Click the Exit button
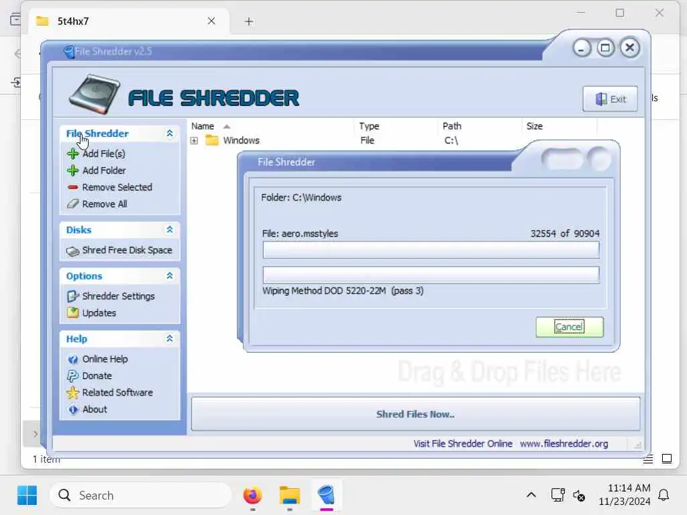Image resolution: width=687 pixels, height=515 pixels. tap(610, 99)
